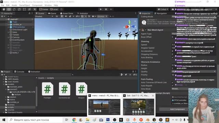Open the Shaded draw mode dropdown
Viewport: 219px width, 123px height.
44,16
